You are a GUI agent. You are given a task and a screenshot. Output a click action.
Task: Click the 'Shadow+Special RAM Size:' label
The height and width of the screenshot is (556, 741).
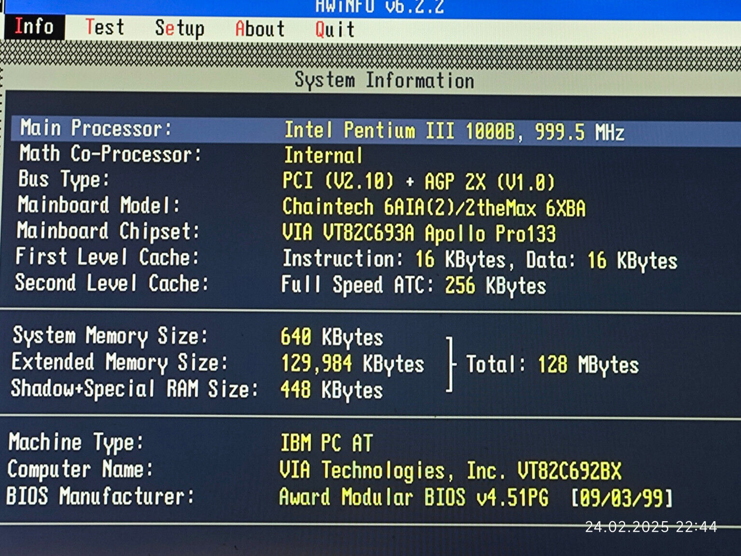pyautogui.click(x=134, y=389)
